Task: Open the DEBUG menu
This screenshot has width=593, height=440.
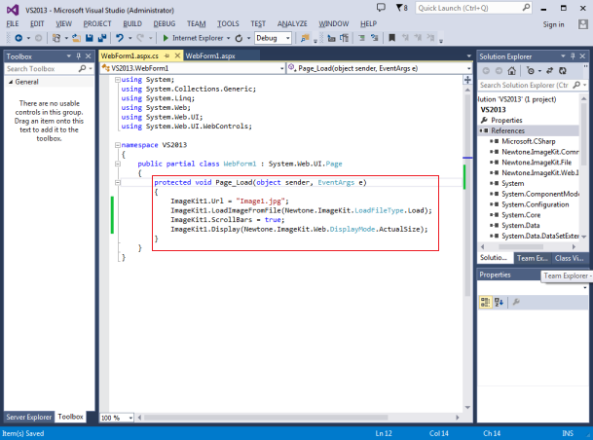Action: point(165,23)
